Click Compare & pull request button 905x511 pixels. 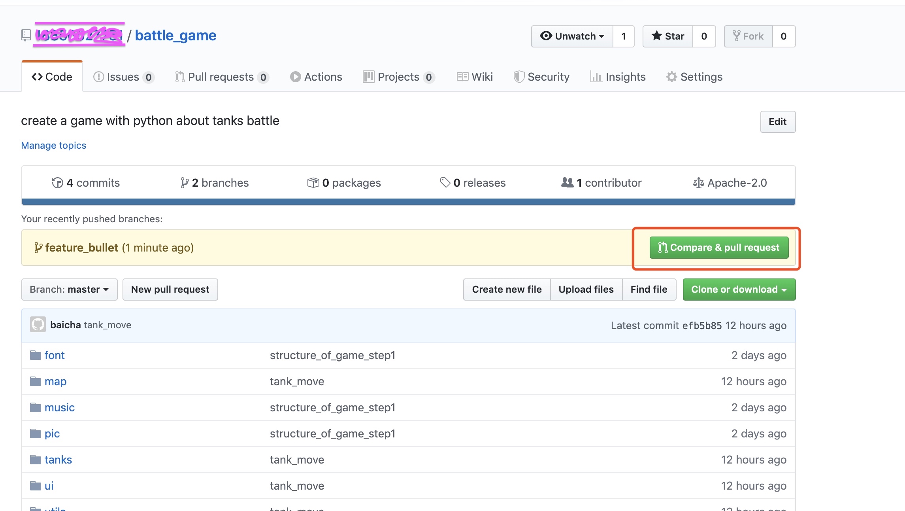pos(719,248)
